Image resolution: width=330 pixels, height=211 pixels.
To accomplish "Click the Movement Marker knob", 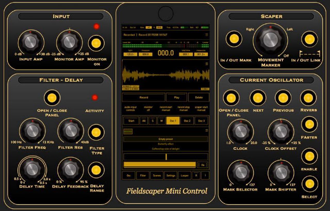I will tap(270, 40).
